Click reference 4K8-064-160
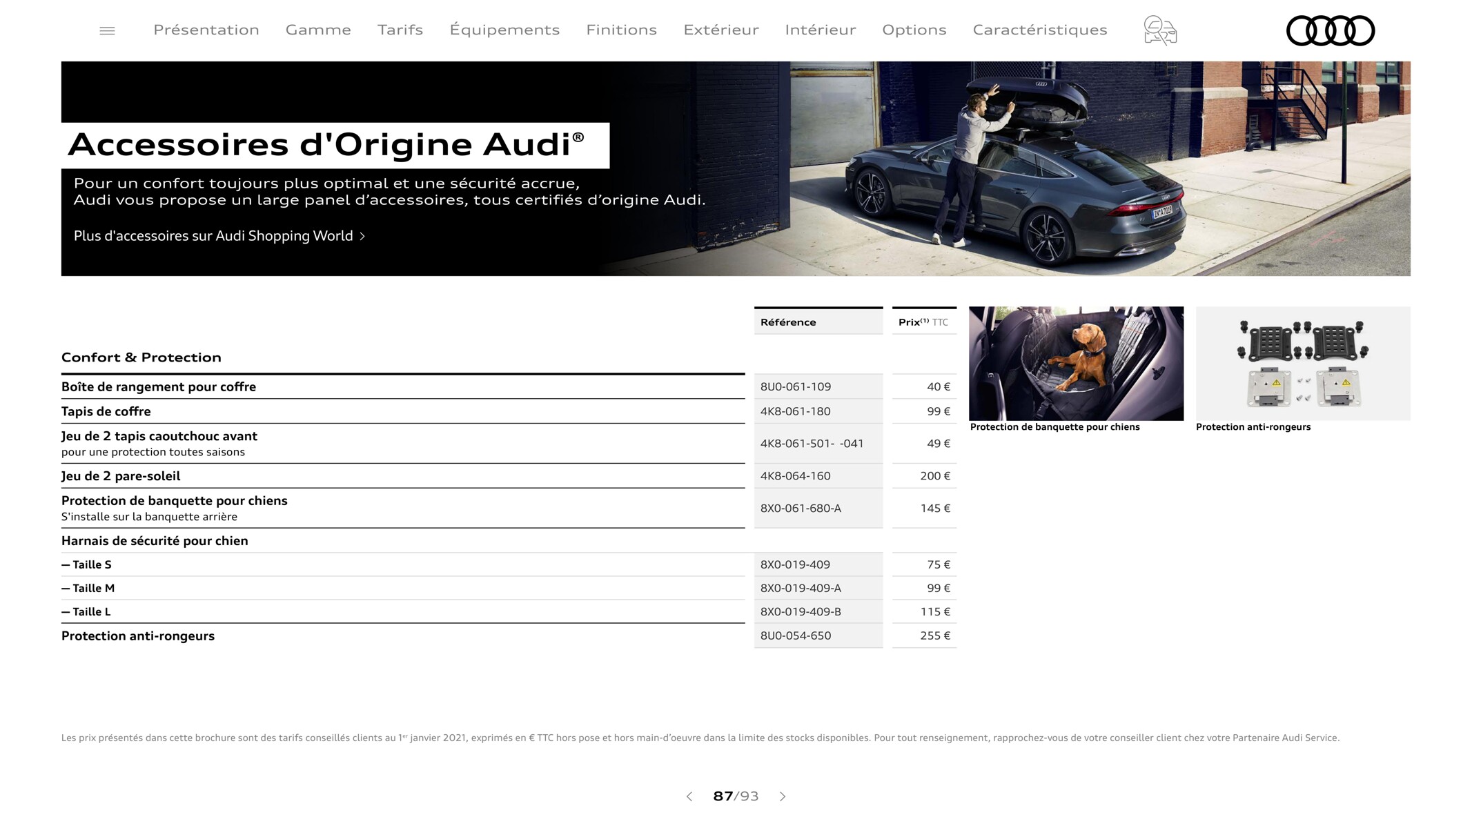 click(x=796, y=476)
